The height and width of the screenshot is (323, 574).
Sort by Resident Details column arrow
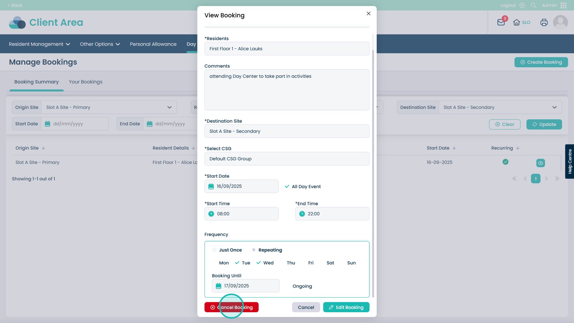click(193, 148)
